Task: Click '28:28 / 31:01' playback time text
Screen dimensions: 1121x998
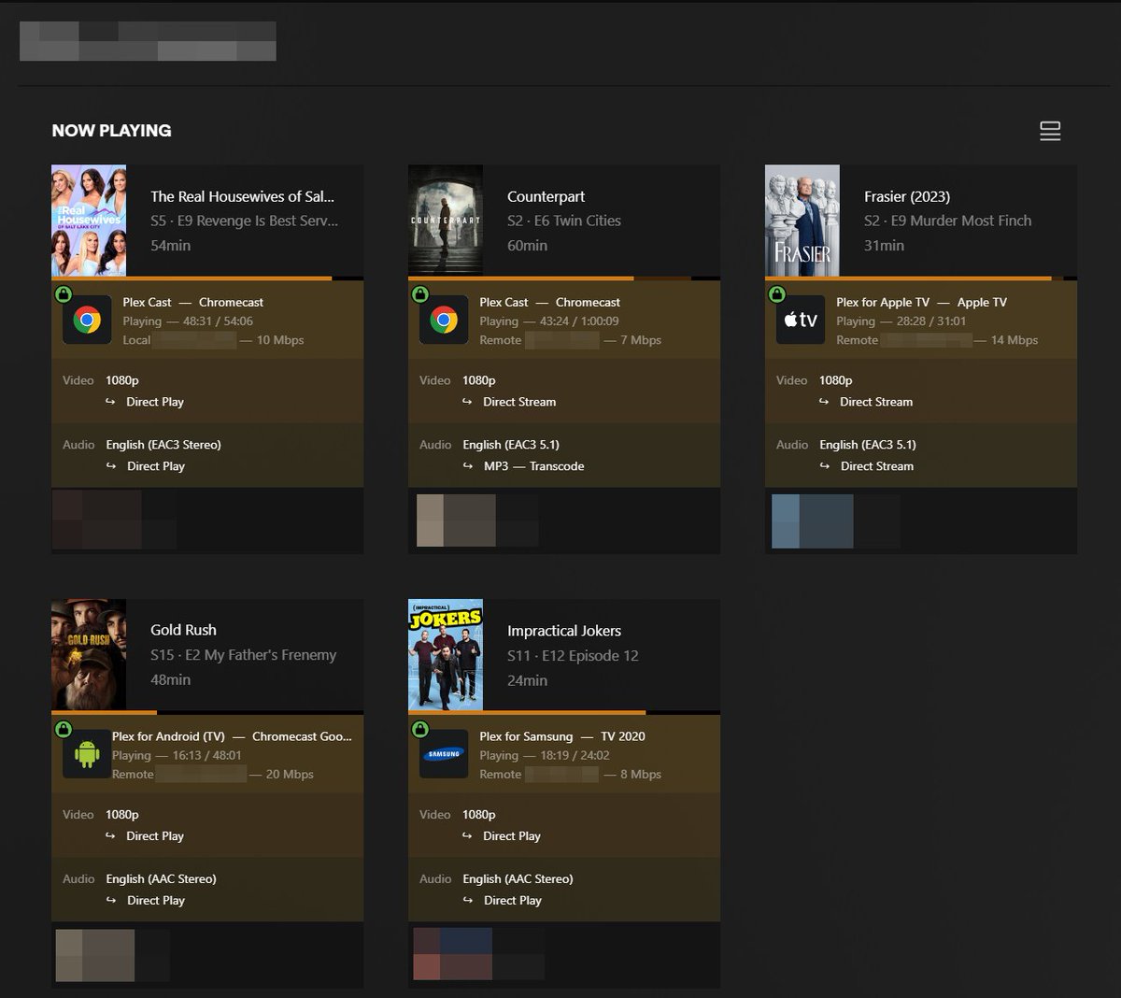Action: (x=931, y=321)
